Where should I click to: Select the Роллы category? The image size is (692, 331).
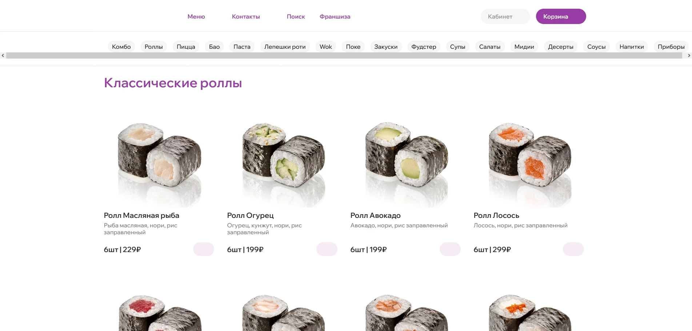click(154, 47)
